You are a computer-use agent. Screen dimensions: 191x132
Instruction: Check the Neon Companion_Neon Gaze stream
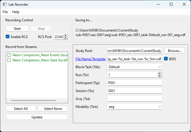click(x=9, y=60)
